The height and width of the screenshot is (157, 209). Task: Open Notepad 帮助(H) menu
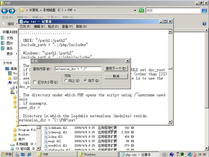tap(81, 26)
